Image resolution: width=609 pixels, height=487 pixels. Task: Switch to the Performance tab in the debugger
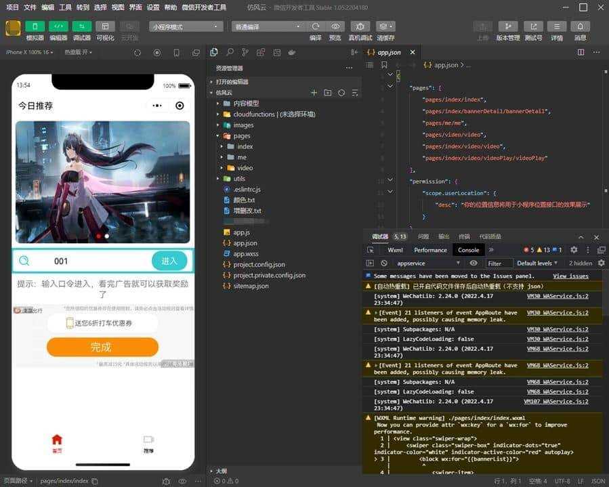click(429, 249)
